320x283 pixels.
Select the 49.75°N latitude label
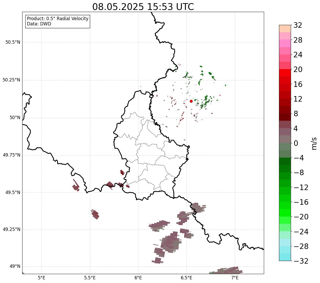pos(11,155)
